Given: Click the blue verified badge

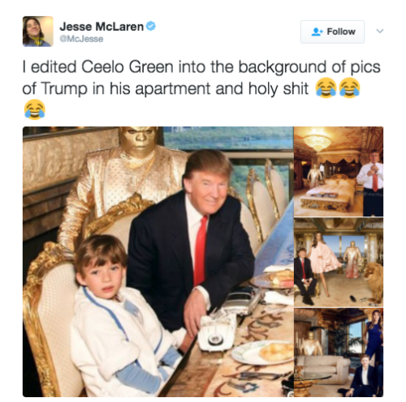Looking at the screenshot, I should (151, 26).
